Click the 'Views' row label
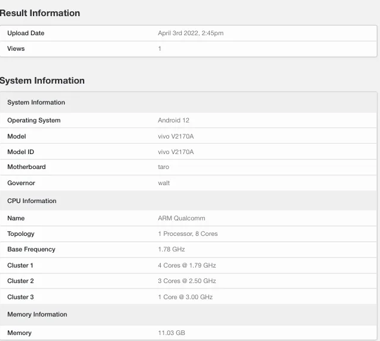 [x=16, y=48]
